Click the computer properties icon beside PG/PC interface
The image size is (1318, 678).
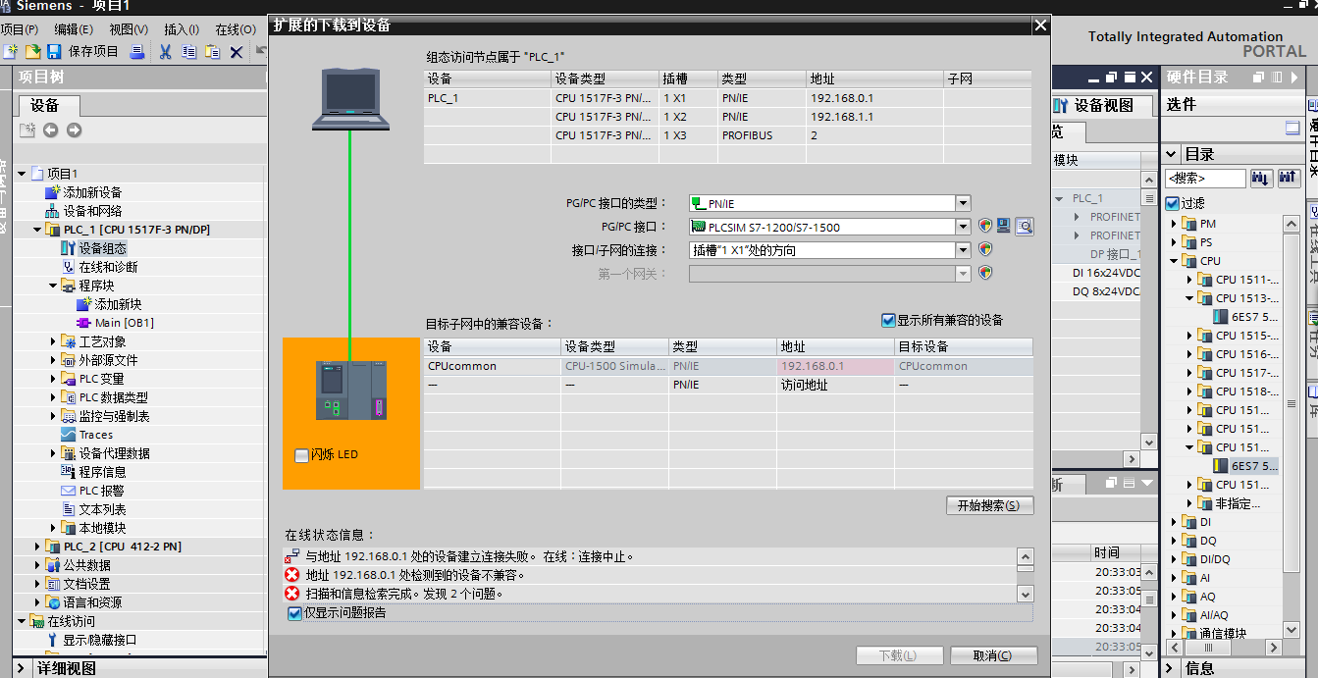click(x=1004, y=227)
